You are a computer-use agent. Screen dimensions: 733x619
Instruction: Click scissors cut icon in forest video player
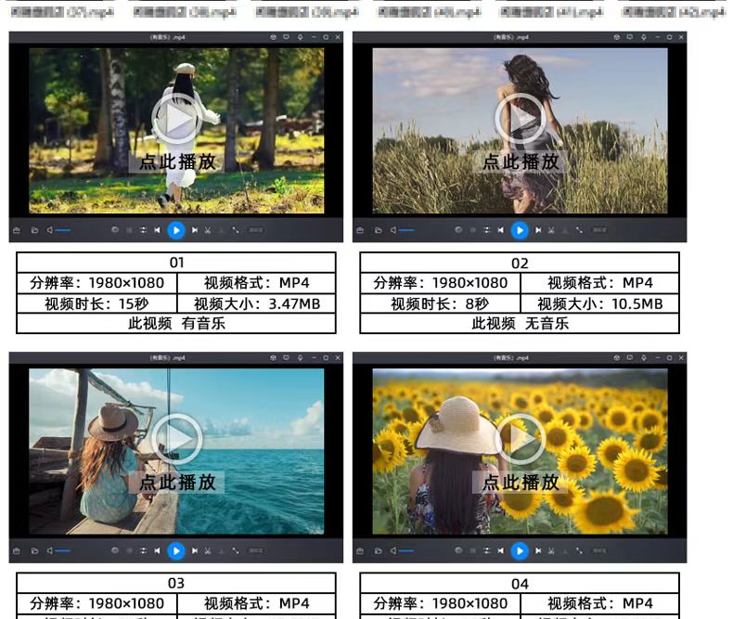coord(208,230)
